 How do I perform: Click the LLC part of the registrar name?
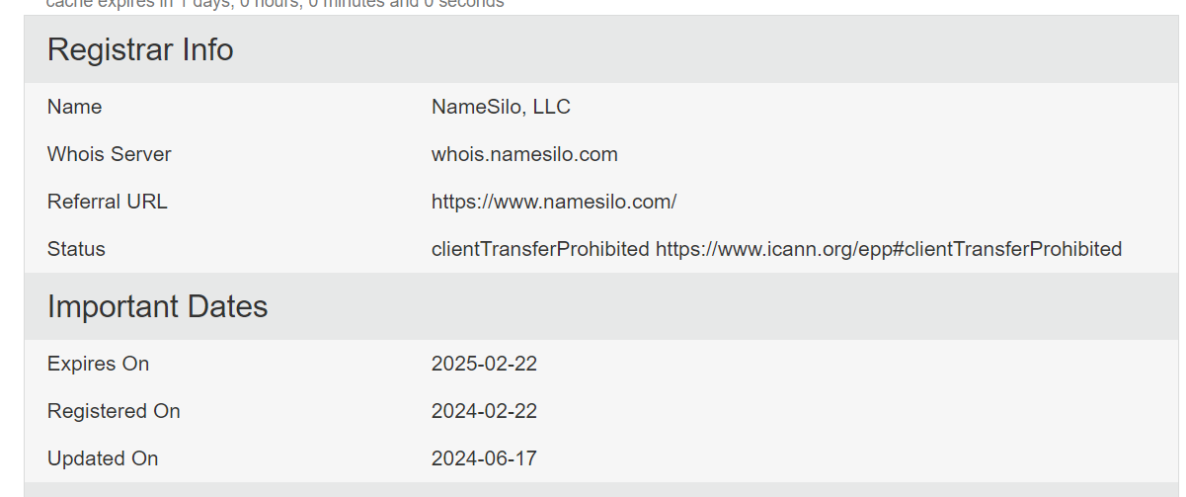point(552,107)
